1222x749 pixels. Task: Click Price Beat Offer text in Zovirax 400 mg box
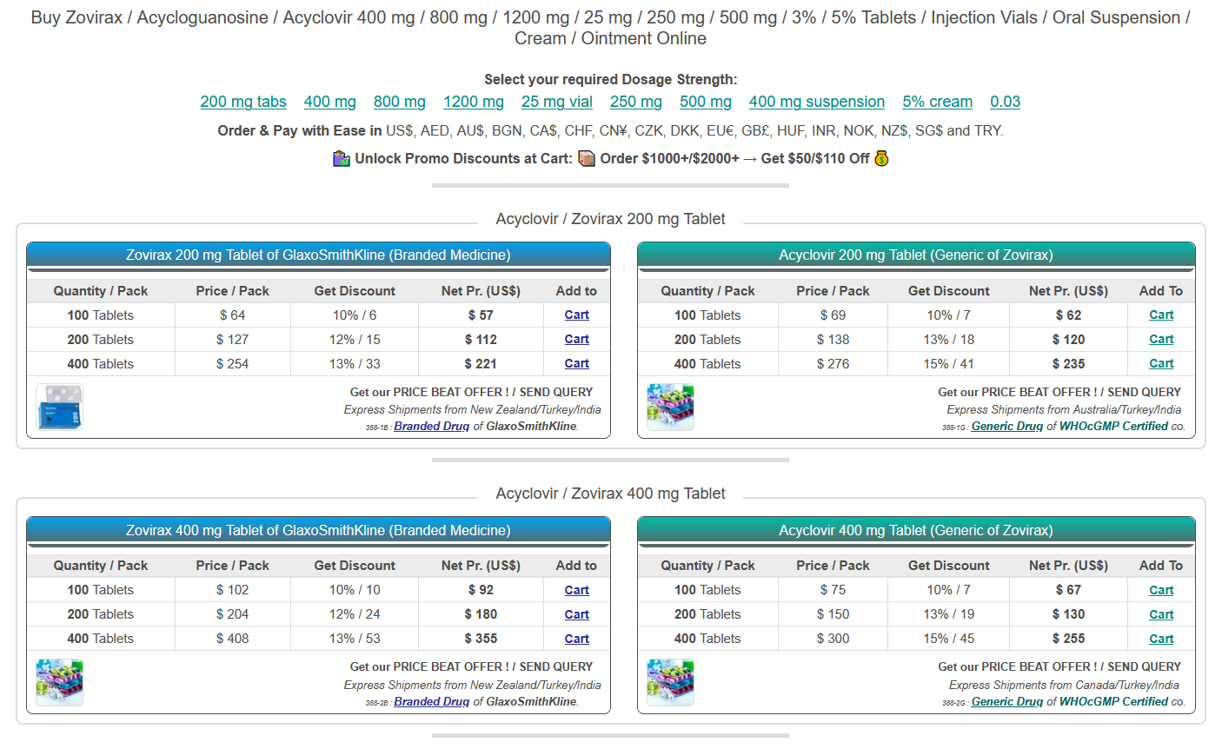(471, 667)
